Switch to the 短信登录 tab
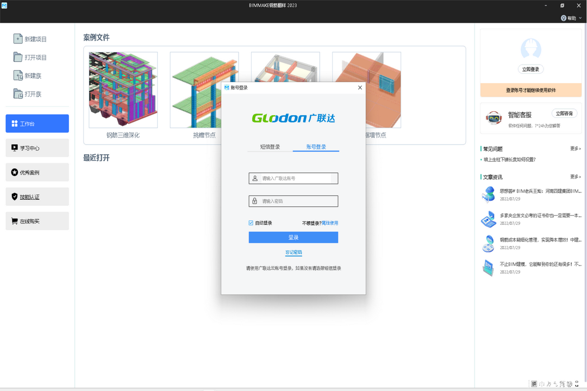Image resolution: width=587 pixels, height=391 pixels. 270,147
